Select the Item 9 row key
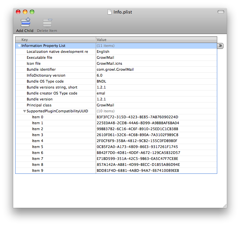The image size is (240, 226). [x=38, y=171]
